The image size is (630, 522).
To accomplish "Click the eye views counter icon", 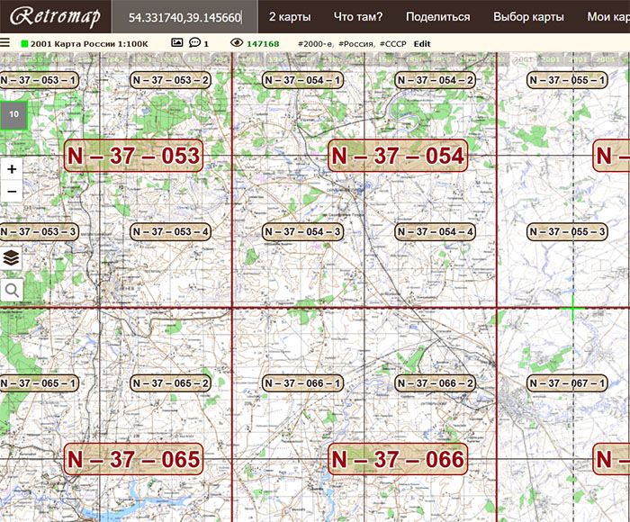I will [238, 42].
